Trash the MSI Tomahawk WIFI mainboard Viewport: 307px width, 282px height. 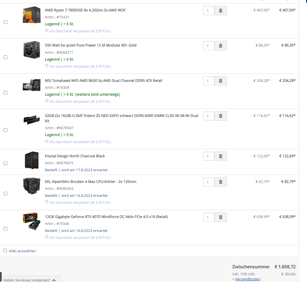pos(221,81)
